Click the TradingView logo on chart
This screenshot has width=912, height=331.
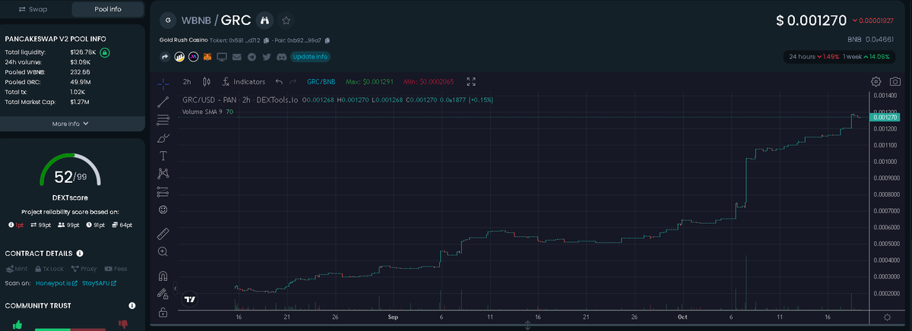(190, 299)
